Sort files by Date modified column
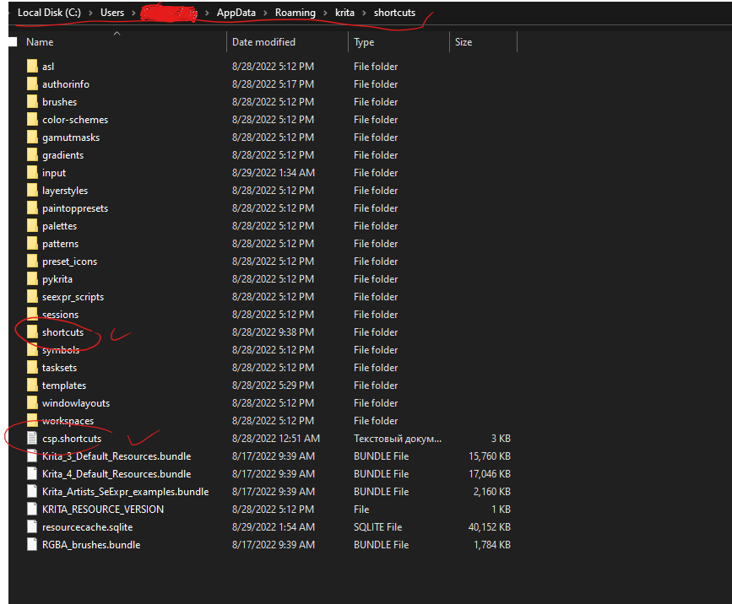Viewport: 732px width, 604px height. point(263,42)
